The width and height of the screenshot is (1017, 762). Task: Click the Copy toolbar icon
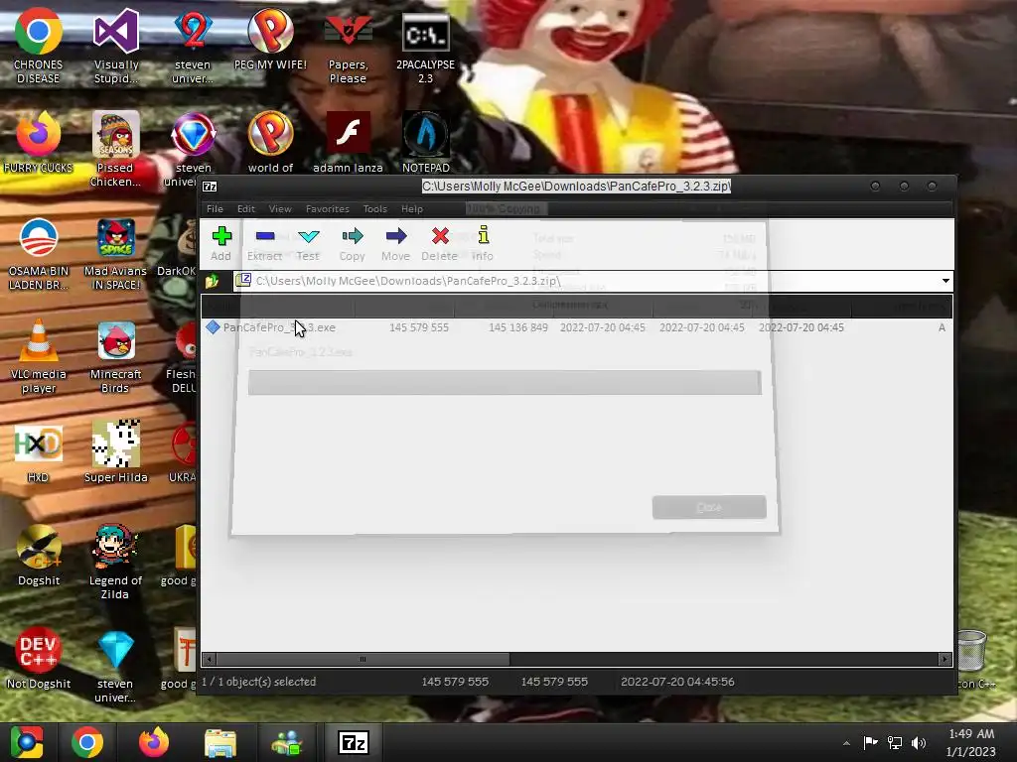tap(353, 243)
